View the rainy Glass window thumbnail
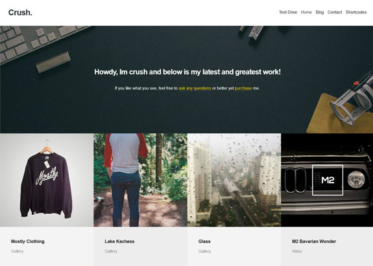373x266 pixels. (234, 180)
